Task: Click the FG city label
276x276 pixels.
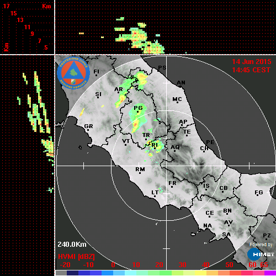Action: click(x=259, y=193)
